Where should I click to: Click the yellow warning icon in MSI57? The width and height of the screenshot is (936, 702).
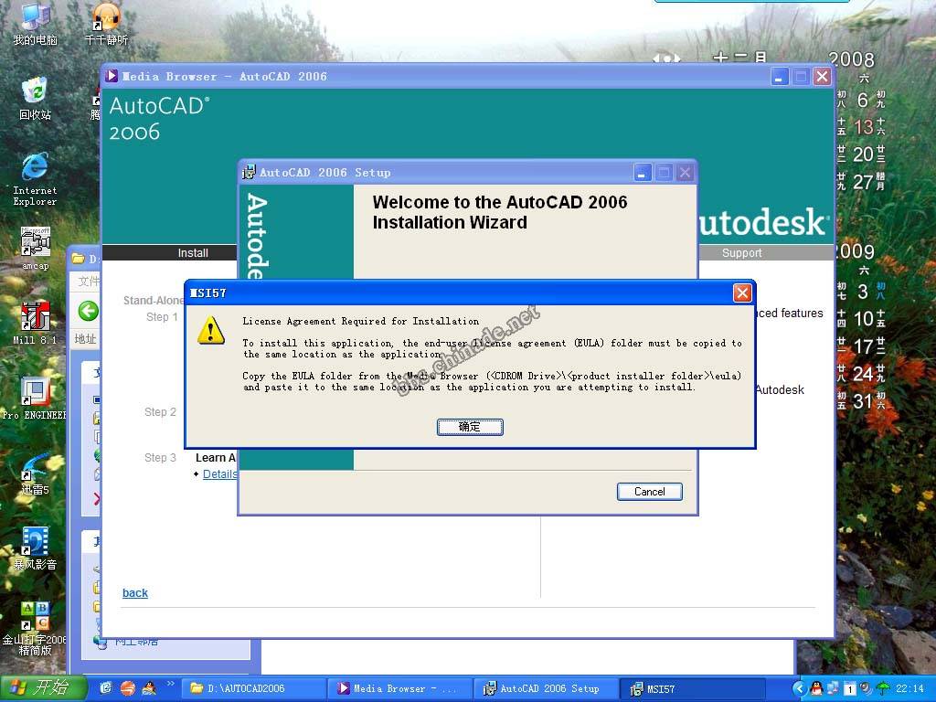click(211, 330)
